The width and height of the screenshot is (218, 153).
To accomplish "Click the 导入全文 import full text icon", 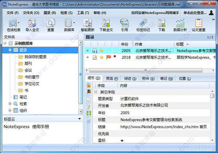I will (x=32, y=23).
